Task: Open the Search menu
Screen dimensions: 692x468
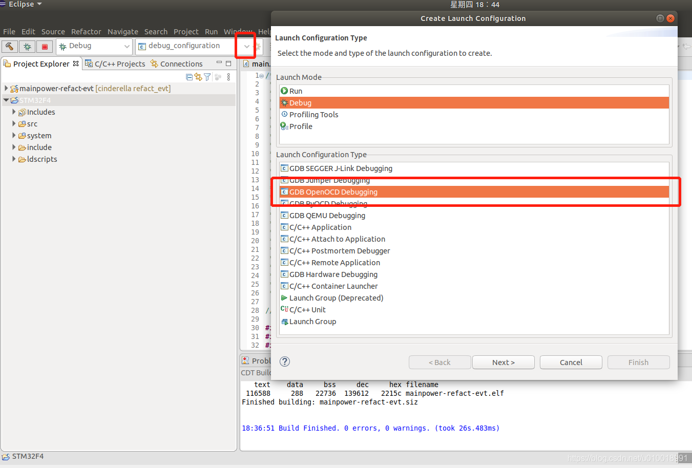Action: [156, 32]
